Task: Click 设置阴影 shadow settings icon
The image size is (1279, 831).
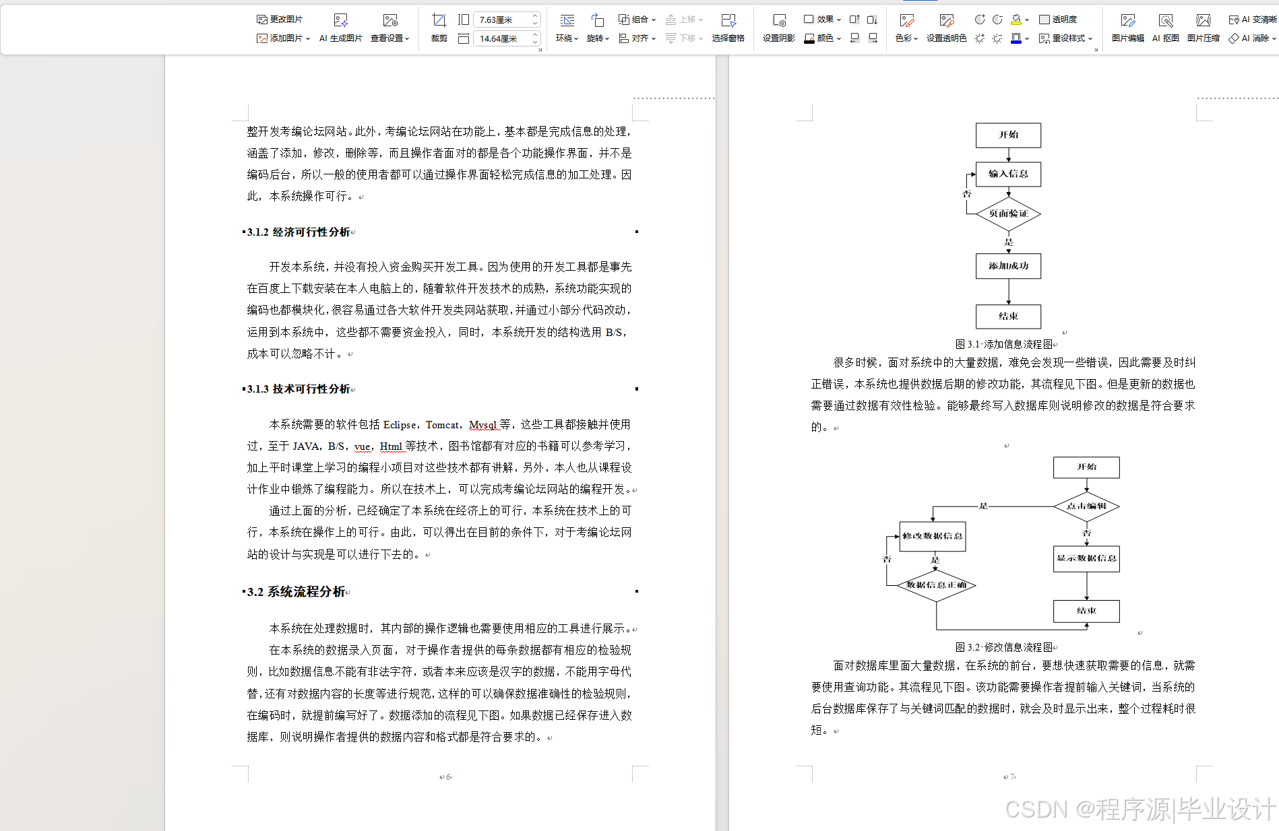Action: (x=779, y=21)
